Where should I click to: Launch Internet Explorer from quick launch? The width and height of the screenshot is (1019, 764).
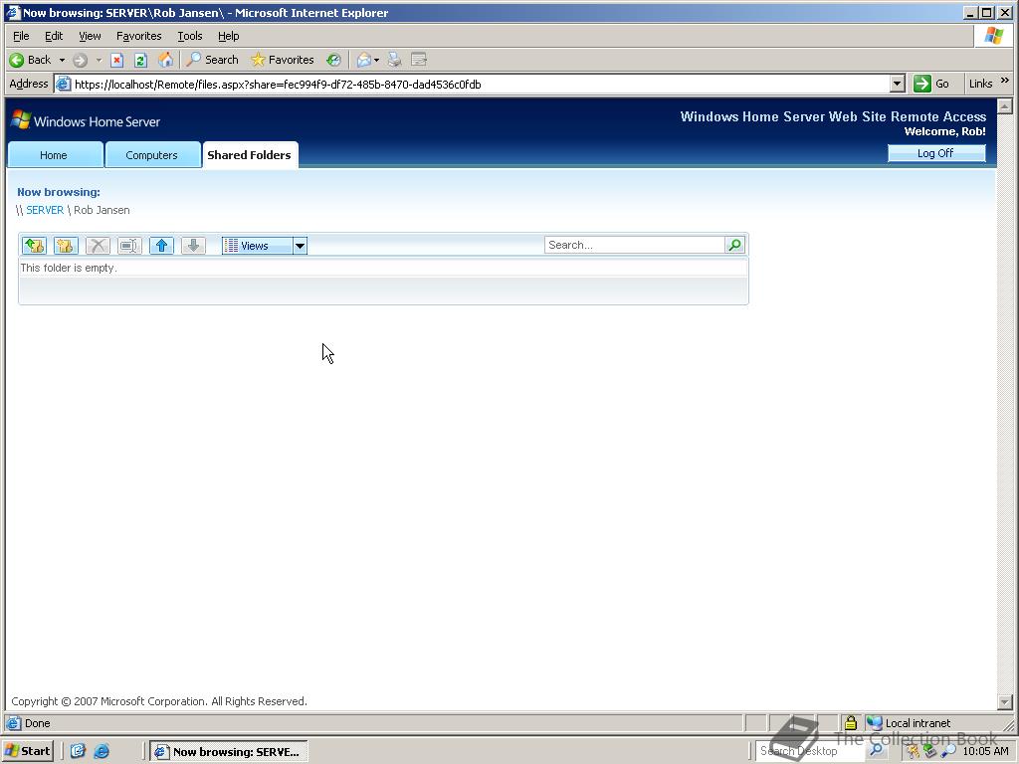[102, 751]
